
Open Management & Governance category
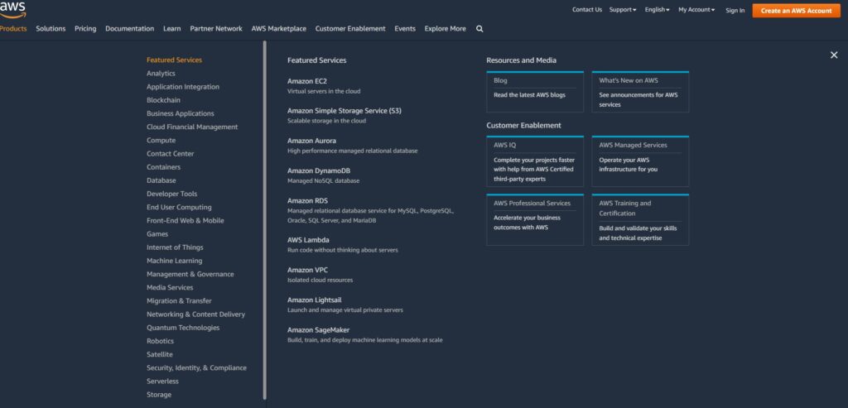190,274
